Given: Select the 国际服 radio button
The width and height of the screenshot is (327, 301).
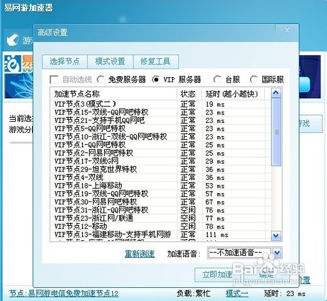Looking at the screenshot, I should pos(254,79).
